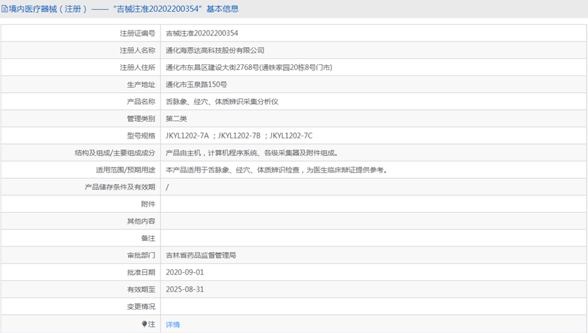Click the 批准日期 label
Image resolution: width=588 pixels, height=333 pixels.
tap(141, 273)
